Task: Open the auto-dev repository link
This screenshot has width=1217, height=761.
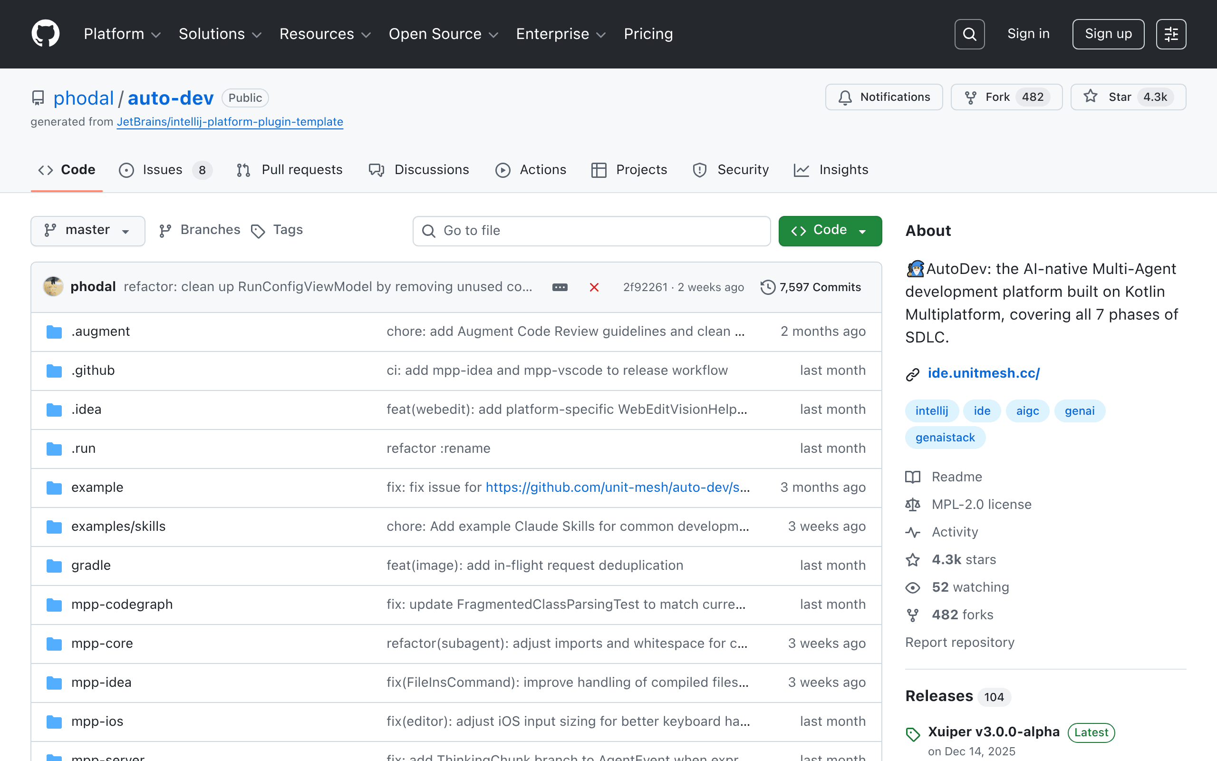Action: [x=171, y=98]
